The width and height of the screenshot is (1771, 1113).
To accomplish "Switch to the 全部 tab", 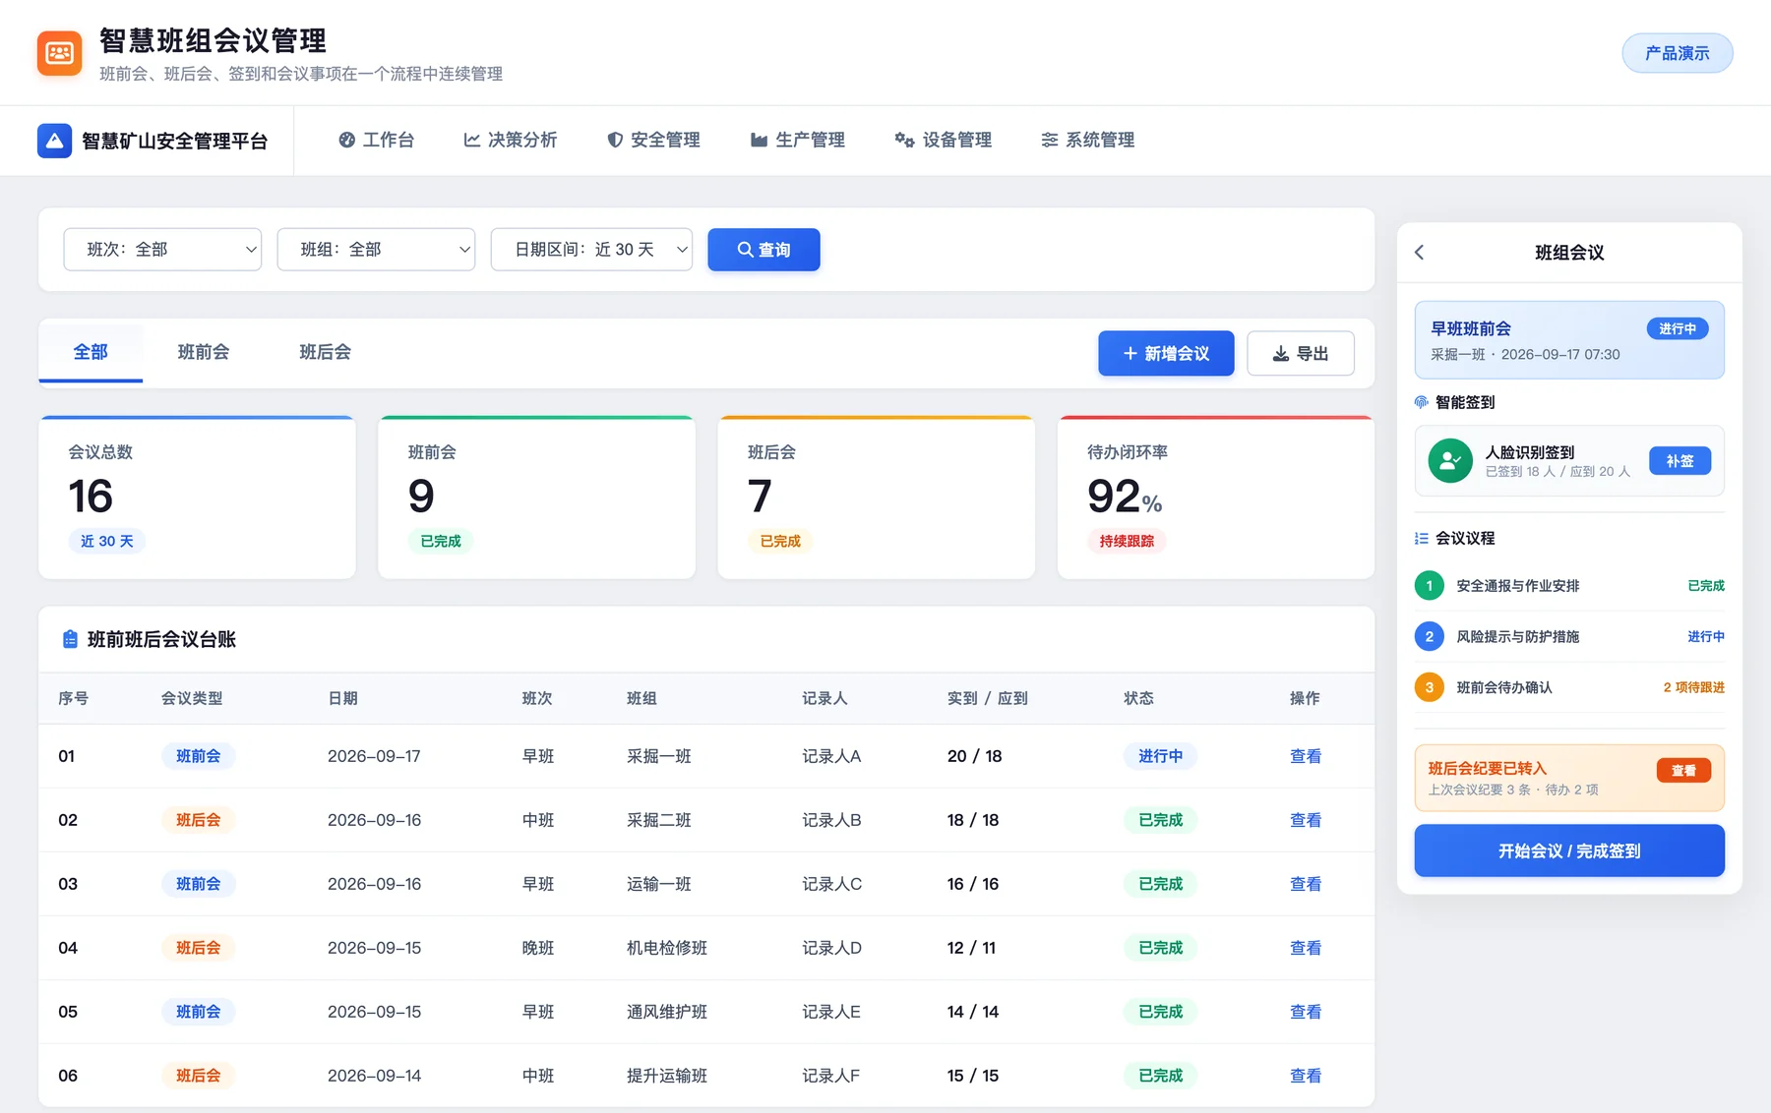I will tap(91, 352).
